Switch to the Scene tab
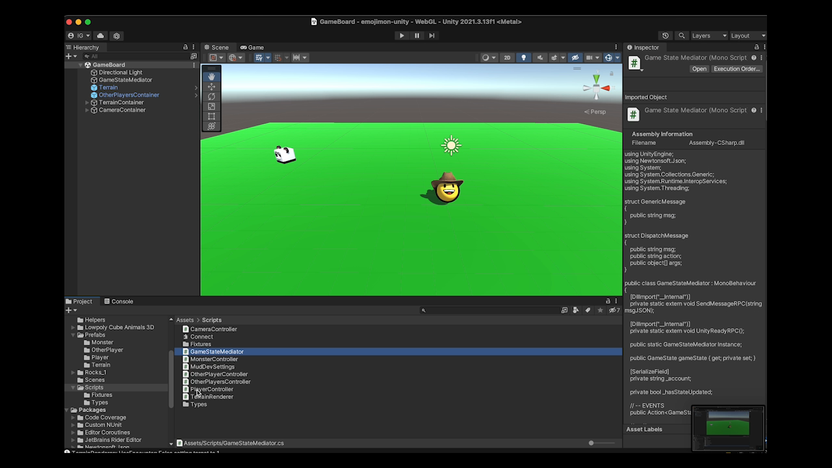Screen dimensions: 832x468 point(216,47)
